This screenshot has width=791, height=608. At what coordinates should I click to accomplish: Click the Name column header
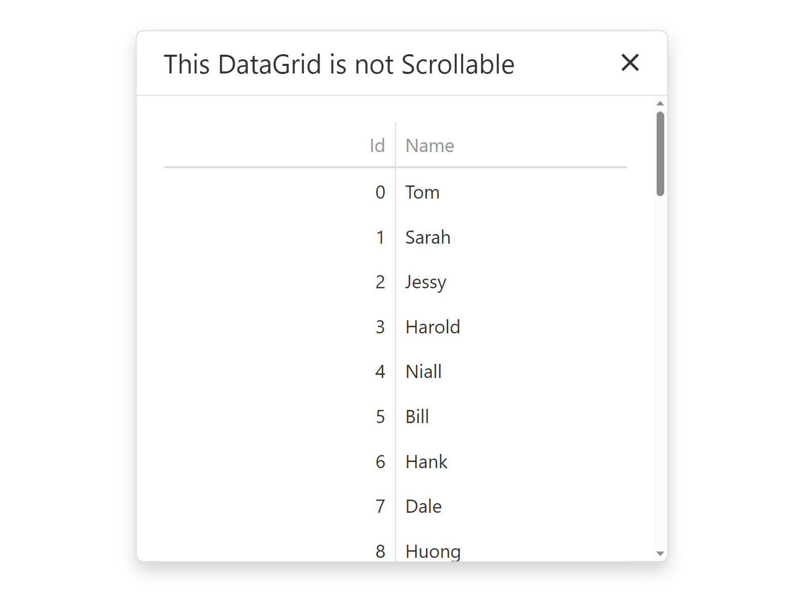pos(429,145)
